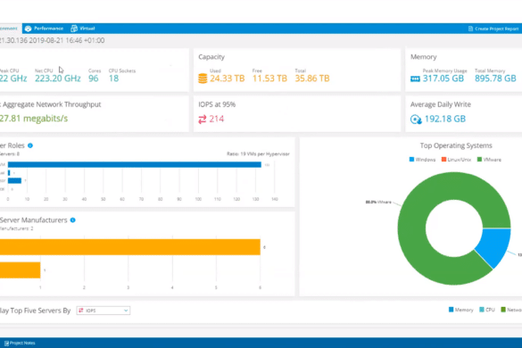This screenshot has width=522, height=348.
Task: Click the 223.20 GHz Net CPU value
Action: tap(58, 79)
